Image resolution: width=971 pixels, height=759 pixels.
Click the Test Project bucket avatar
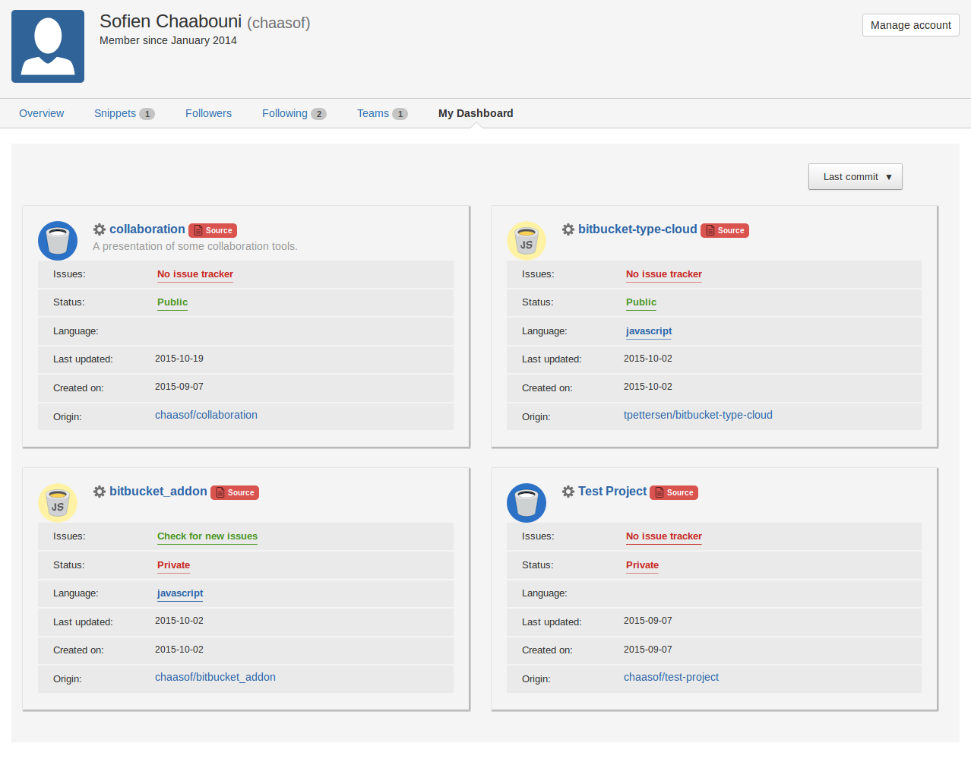coord(527,503)
